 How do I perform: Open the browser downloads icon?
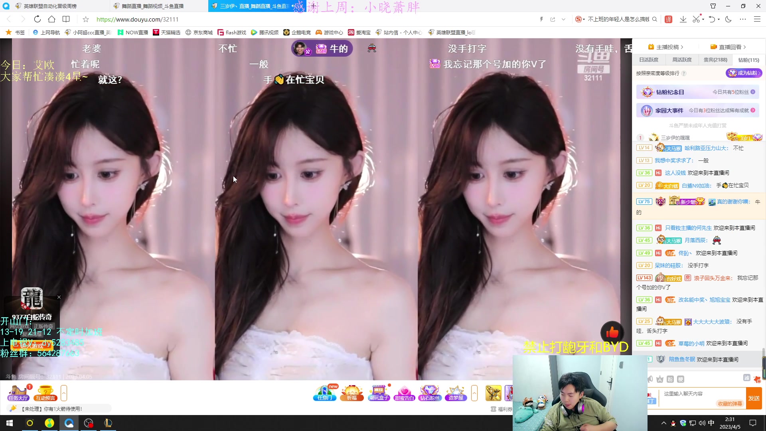(x=683, y=19)
